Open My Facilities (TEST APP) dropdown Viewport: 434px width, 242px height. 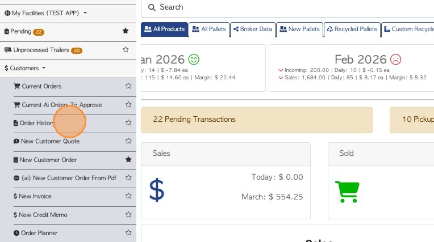tap(46, 12)
